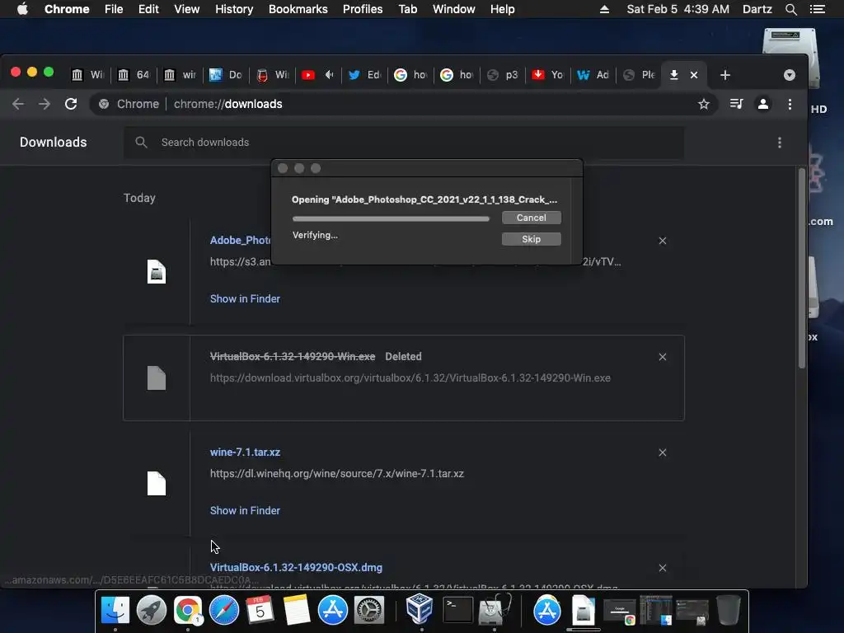Switch to the 'p3' tab
The image size is (844, 633).
pos(502,75)
